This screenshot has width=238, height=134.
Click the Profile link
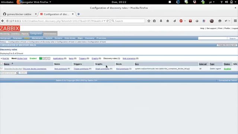pyautogui.click(x=227, y=28)
